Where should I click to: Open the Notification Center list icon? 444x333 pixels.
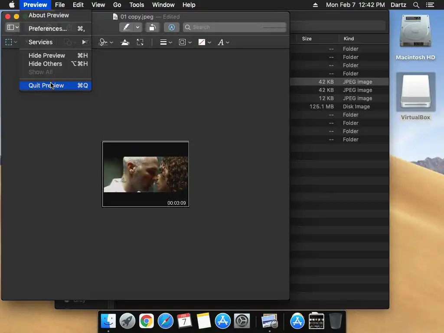pyautogui.click(x=430, y=5)
